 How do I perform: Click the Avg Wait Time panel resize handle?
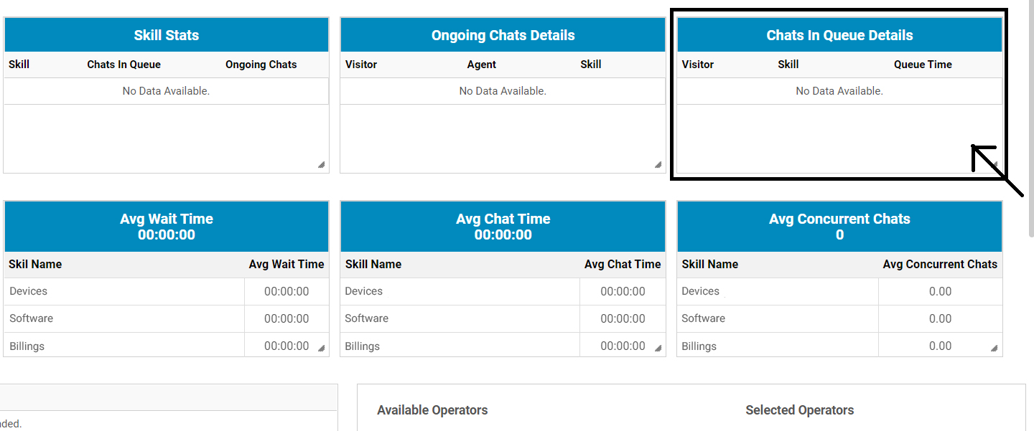[x=322, y=349]
